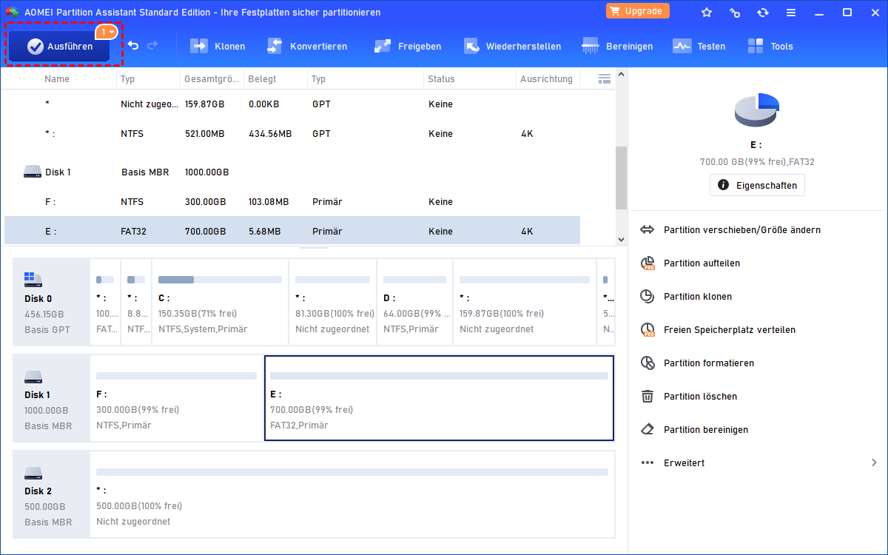Screen dimensions: 888x555
Task: Sort by the Status column header
Action: 441,78
